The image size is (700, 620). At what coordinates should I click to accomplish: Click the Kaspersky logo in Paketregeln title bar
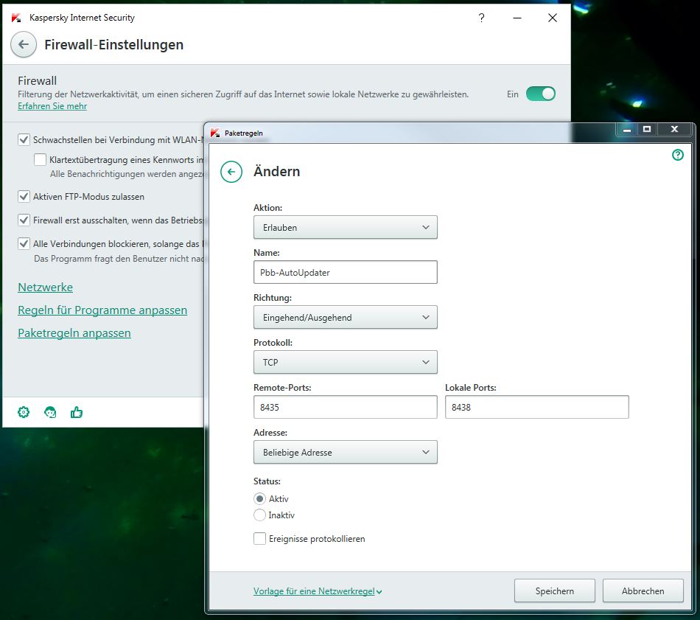(215, 133)
